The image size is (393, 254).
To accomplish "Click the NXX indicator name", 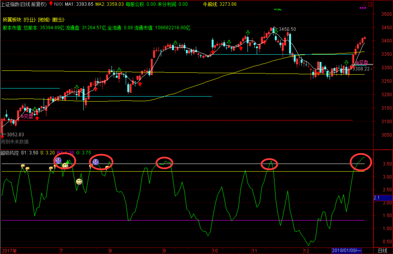I will [59, 4].
